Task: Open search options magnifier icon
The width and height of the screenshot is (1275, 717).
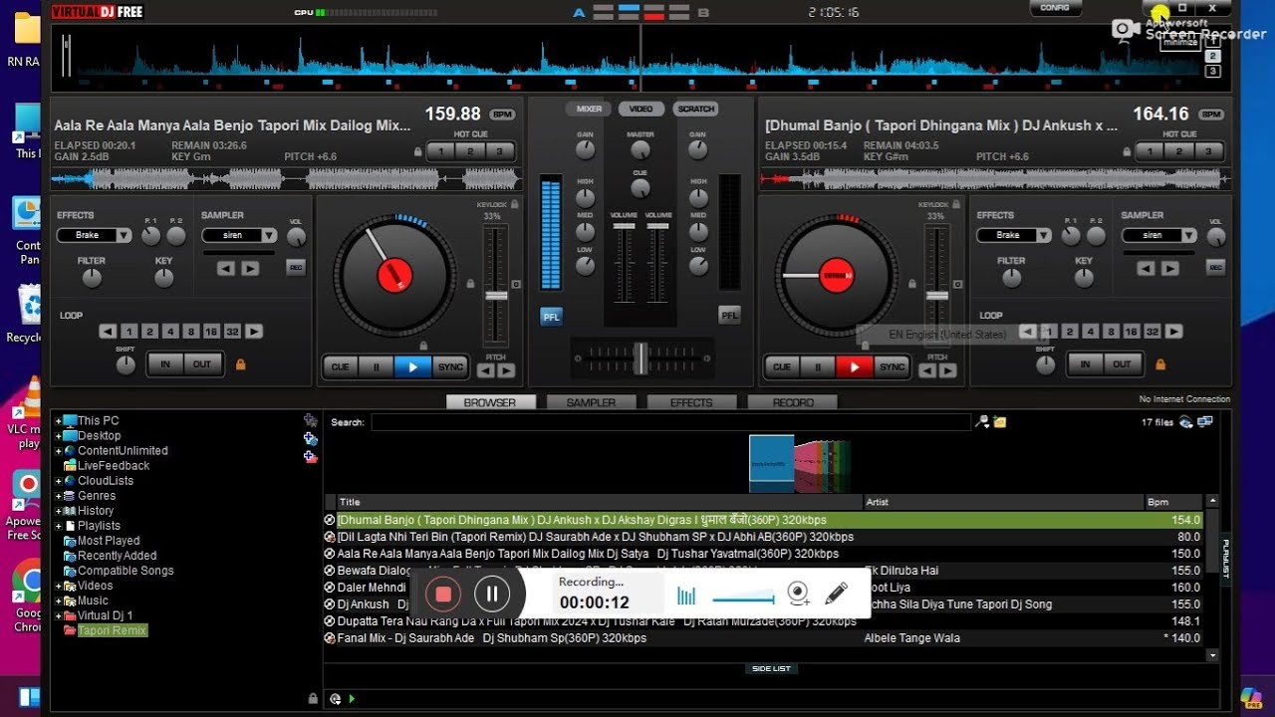Action: [982, 422]
